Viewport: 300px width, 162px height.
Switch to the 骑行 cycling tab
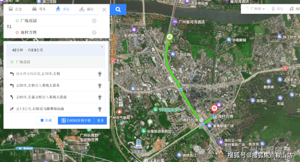[x=86, y=9]
